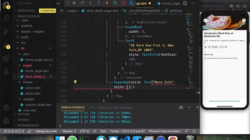Open the Source Control view
Viewport: 250px width, 140px height.
pos(6,31)
